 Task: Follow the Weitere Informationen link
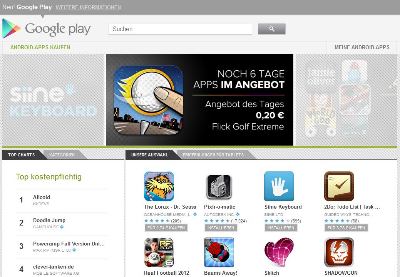click(x=88, y=7)
